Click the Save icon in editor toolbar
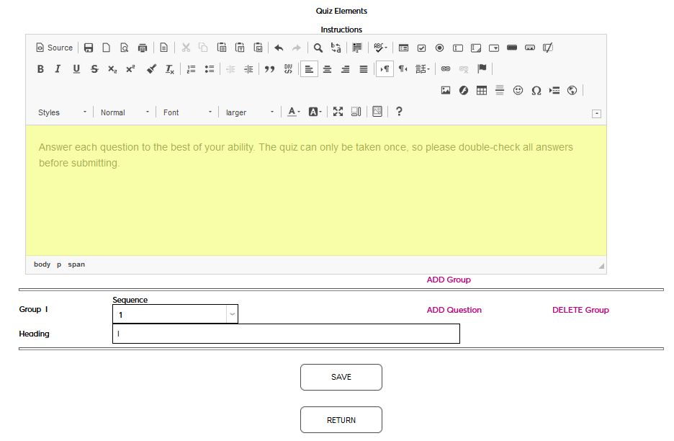 pyautogui.click(x=89, y=48)
